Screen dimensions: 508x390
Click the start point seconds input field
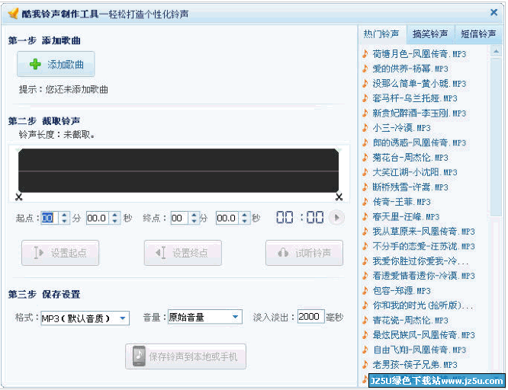(x=98, y=218)
